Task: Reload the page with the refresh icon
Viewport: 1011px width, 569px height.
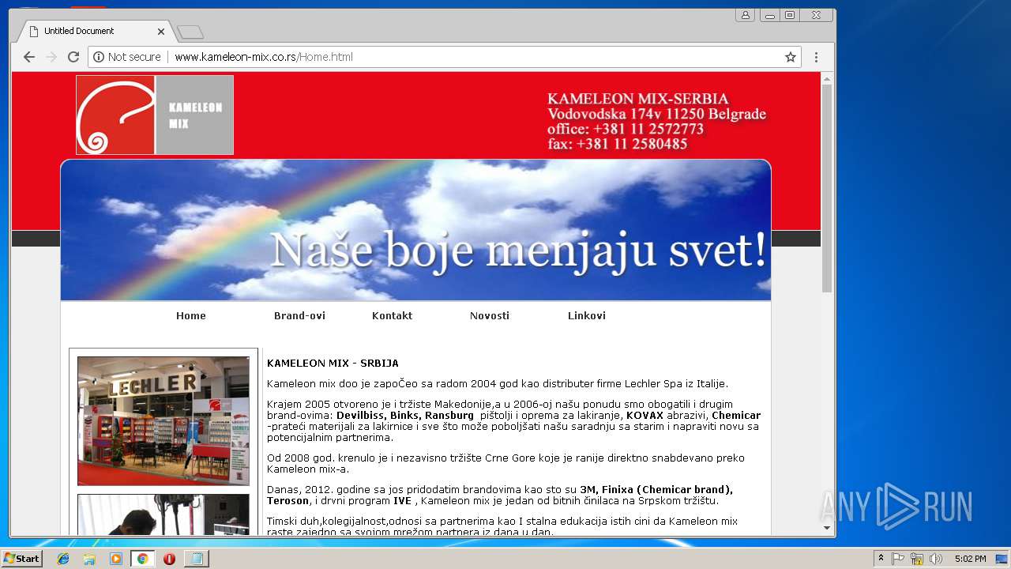Action: pyautogui.click(x=73, y=57)
